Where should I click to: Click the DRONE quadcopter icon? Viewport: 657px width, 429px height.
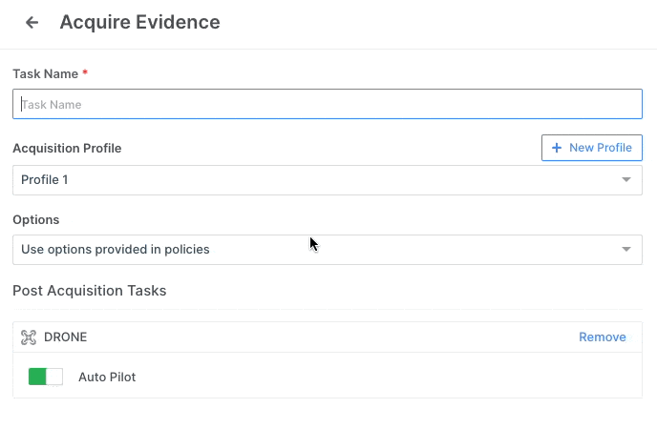pos(29,337)
